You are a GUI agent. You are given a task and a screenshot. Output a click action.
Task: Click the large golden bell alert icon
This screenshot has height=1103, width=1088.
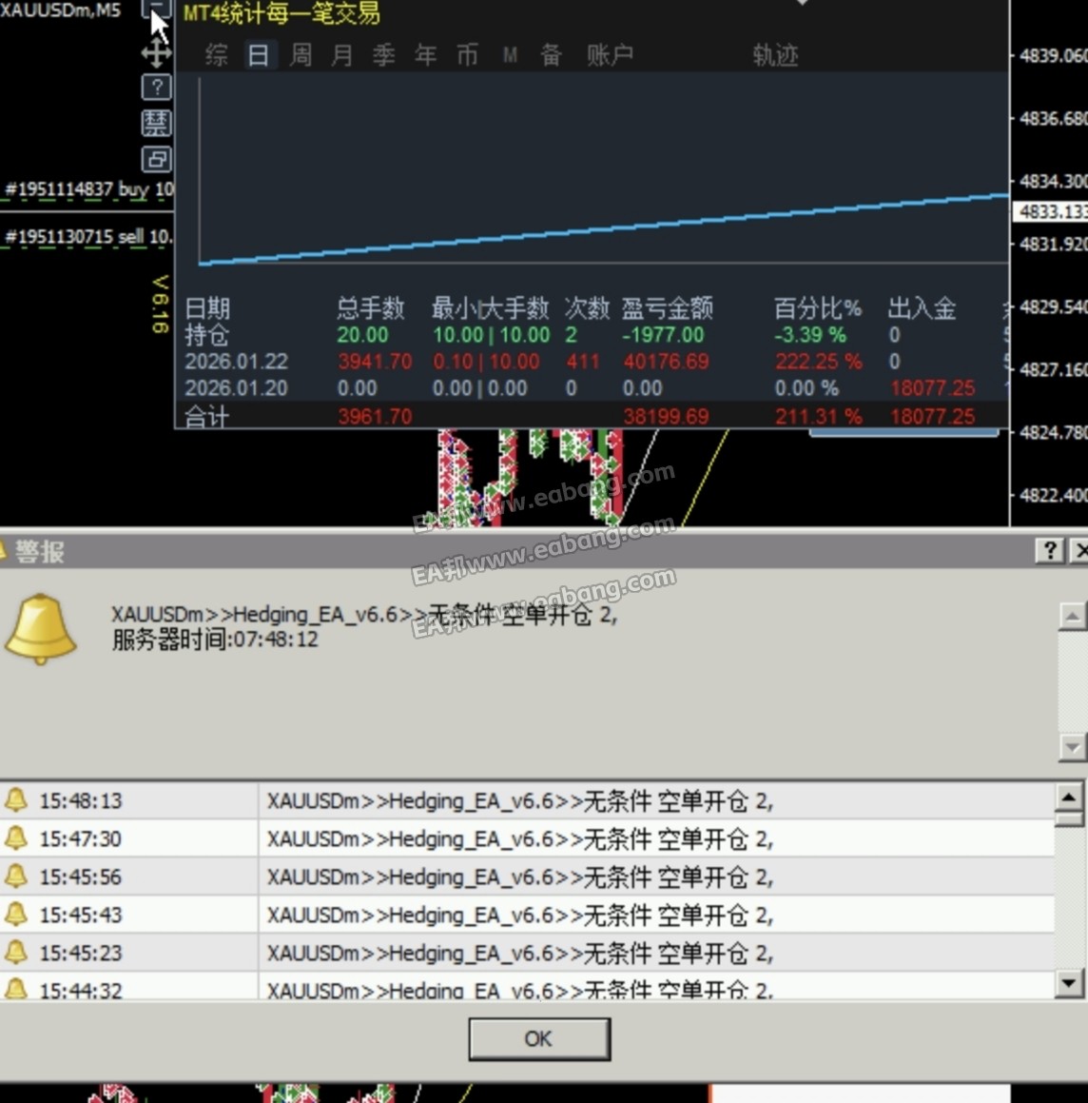pyautogui.click(x=40, y=629)
